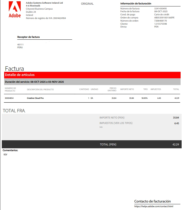Select the 42.29 grand total in dark bar
The height and width of the screenshot is (210, 185).
(176, 144)
